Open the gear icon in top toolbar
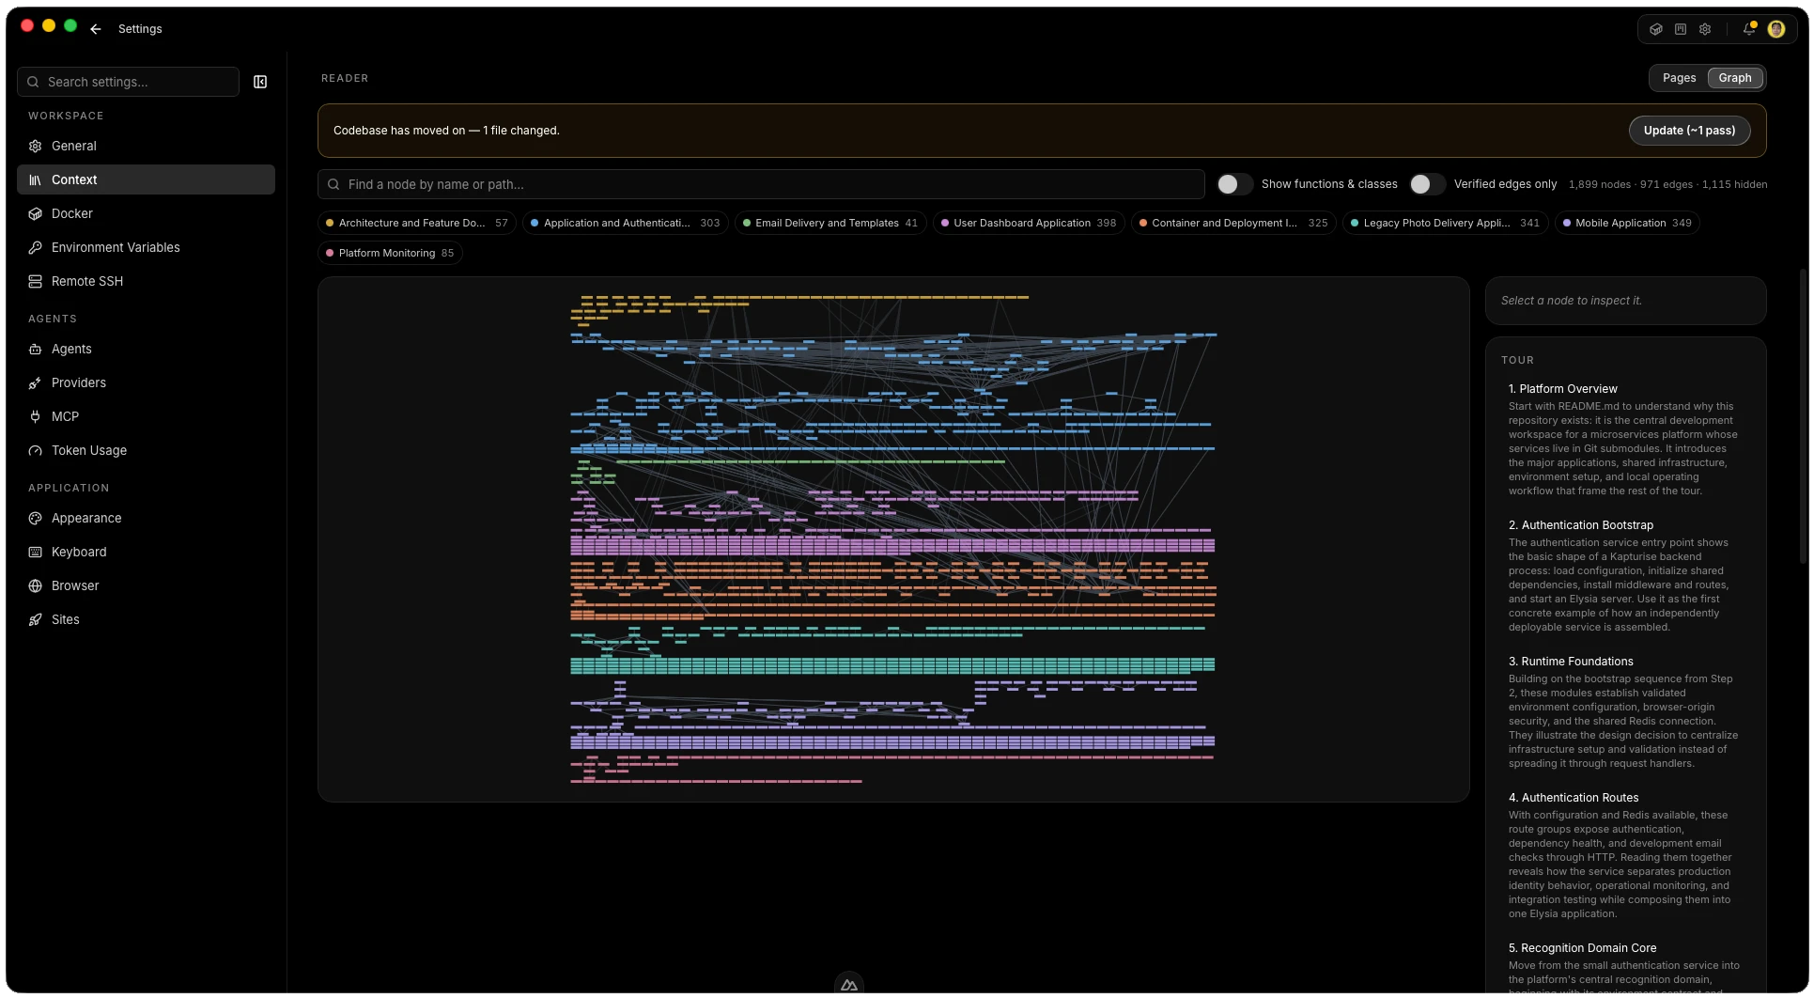This screenshot has width=1814, height=998. pyautogui.click(x=1705, y=29)
